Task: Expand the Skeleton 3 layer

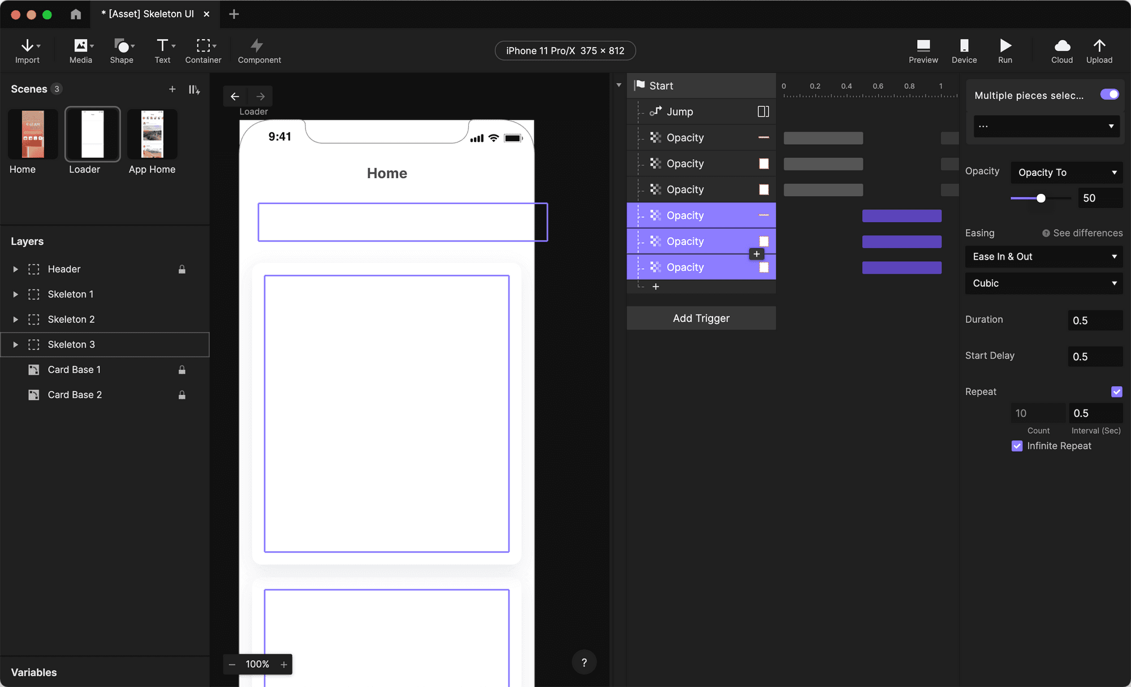Action: [x=15, y=344]
